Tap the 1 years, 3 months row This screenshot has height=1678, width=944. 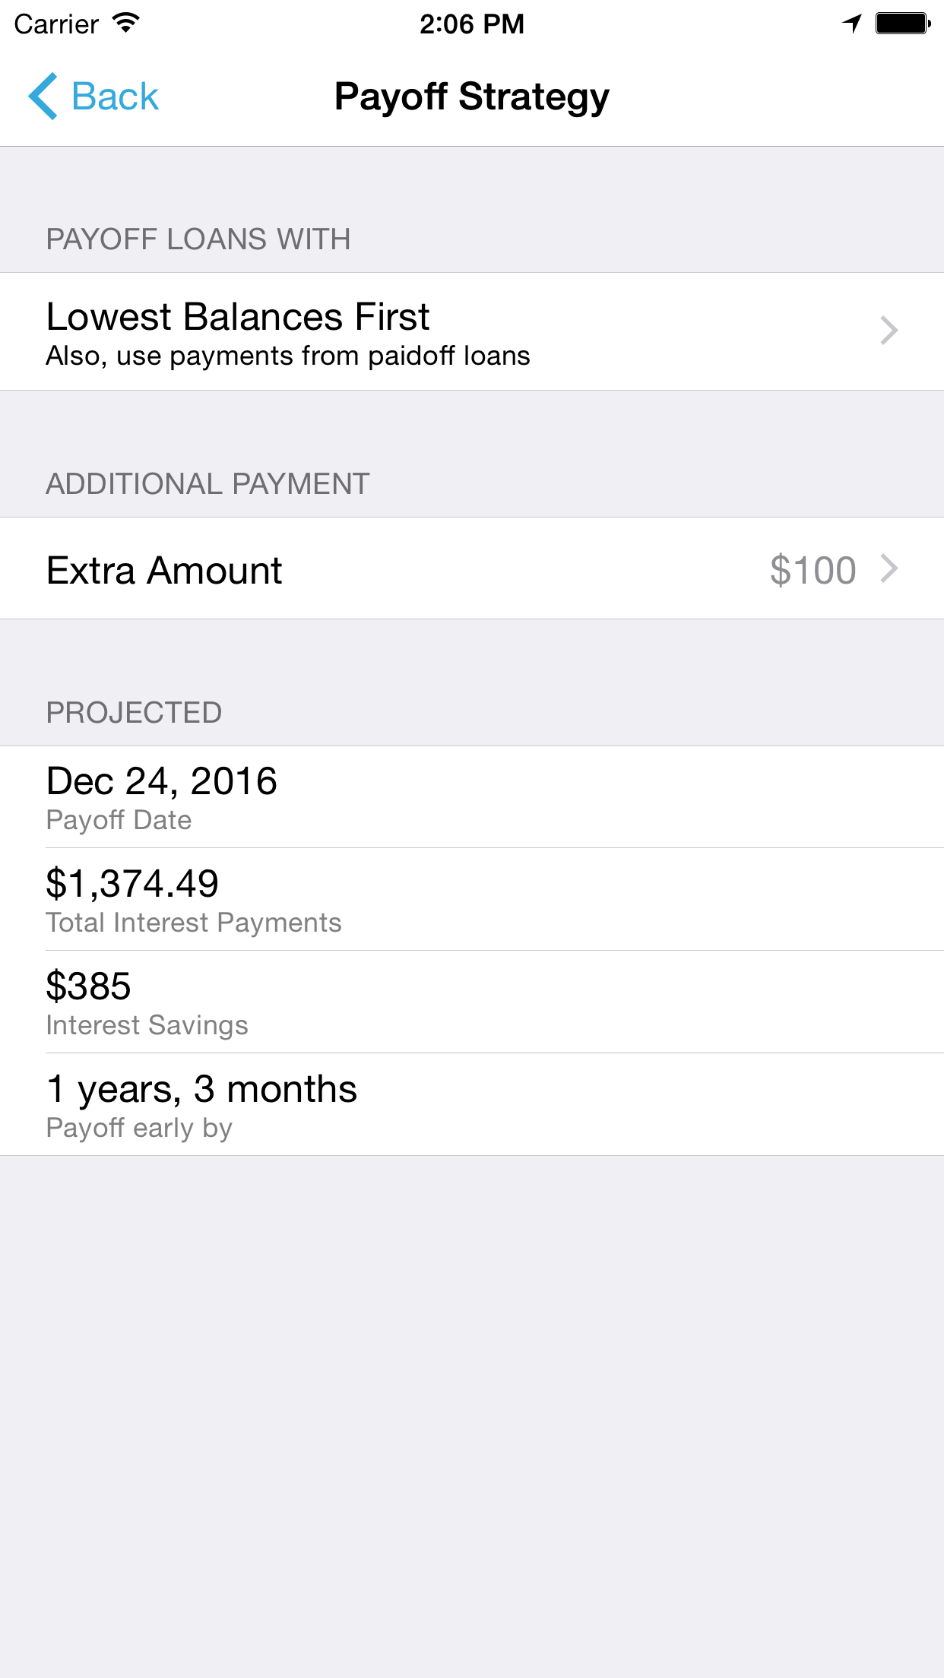coord(472,1104)
